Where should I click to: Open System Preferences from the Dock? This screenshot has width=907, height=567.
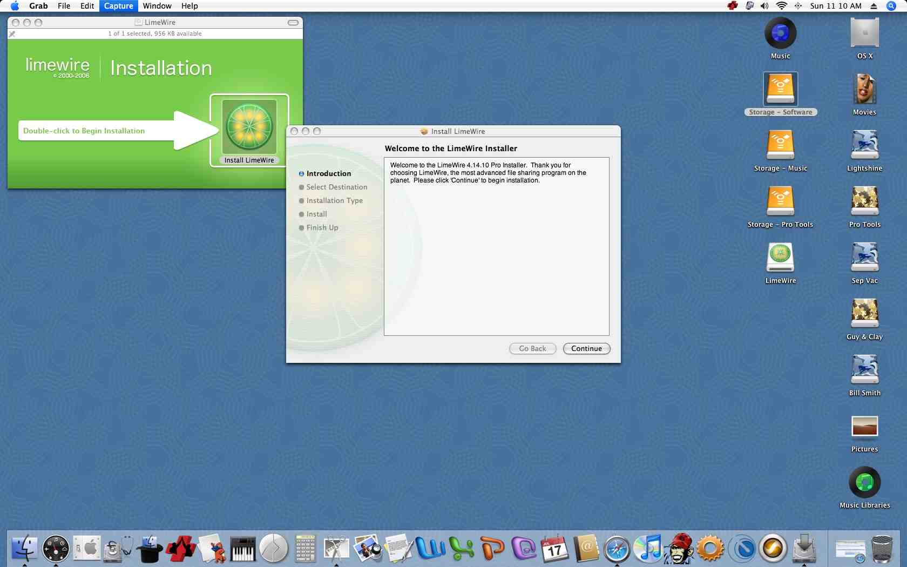[x=87, y=549]
